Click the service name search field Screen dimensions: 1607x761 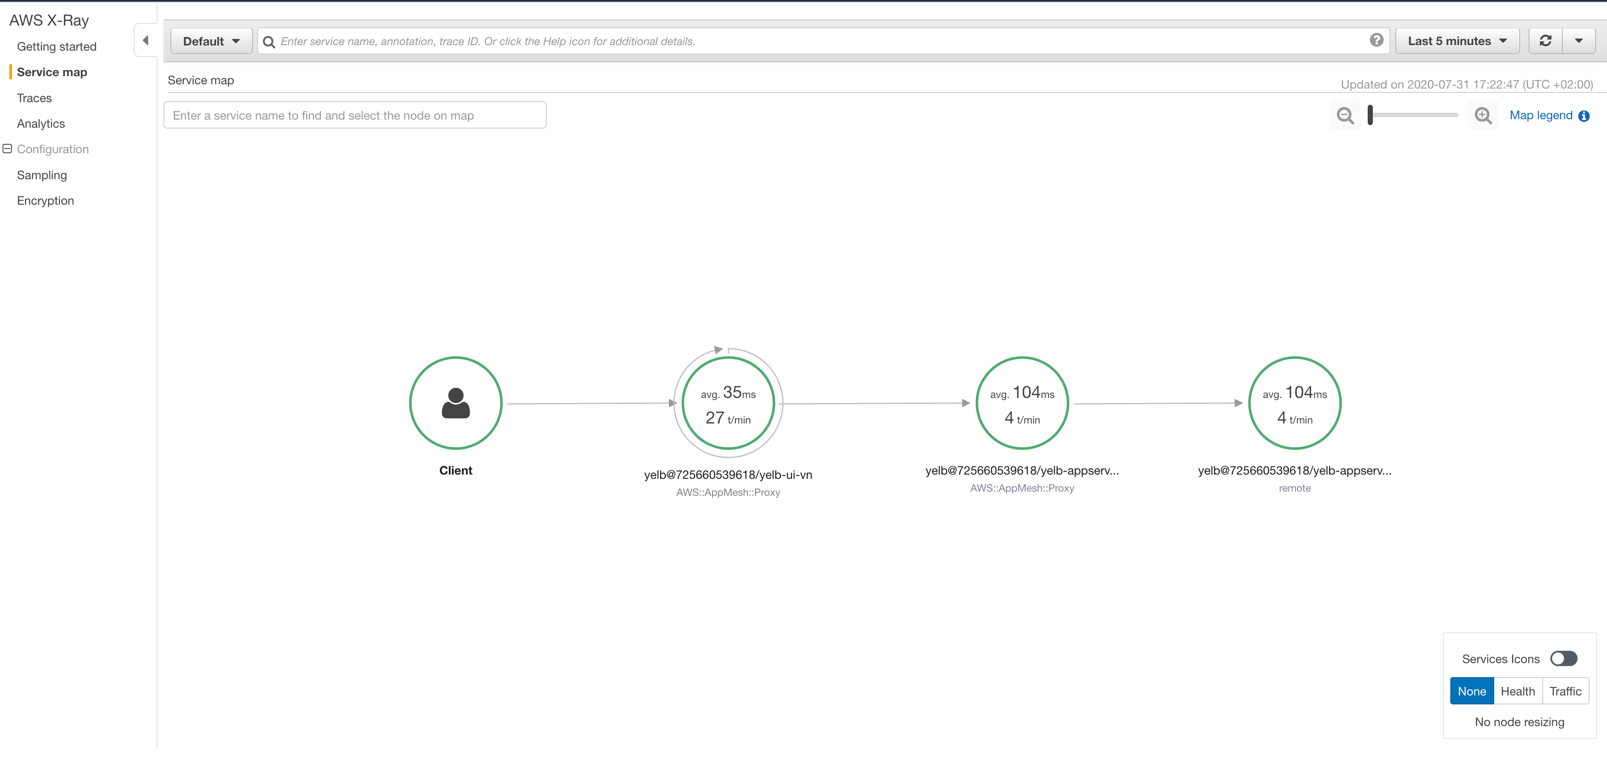click(354, 115)
